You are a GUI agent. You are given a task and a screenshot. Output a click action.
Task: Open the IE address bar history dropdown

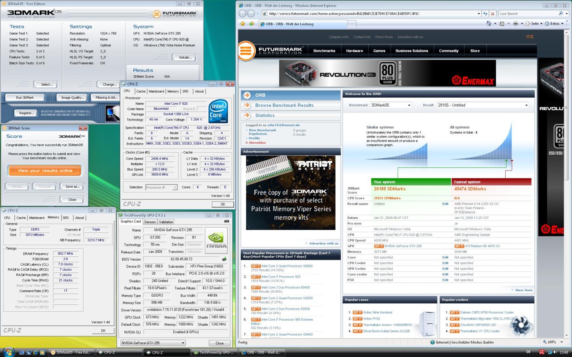coord(479,13)
